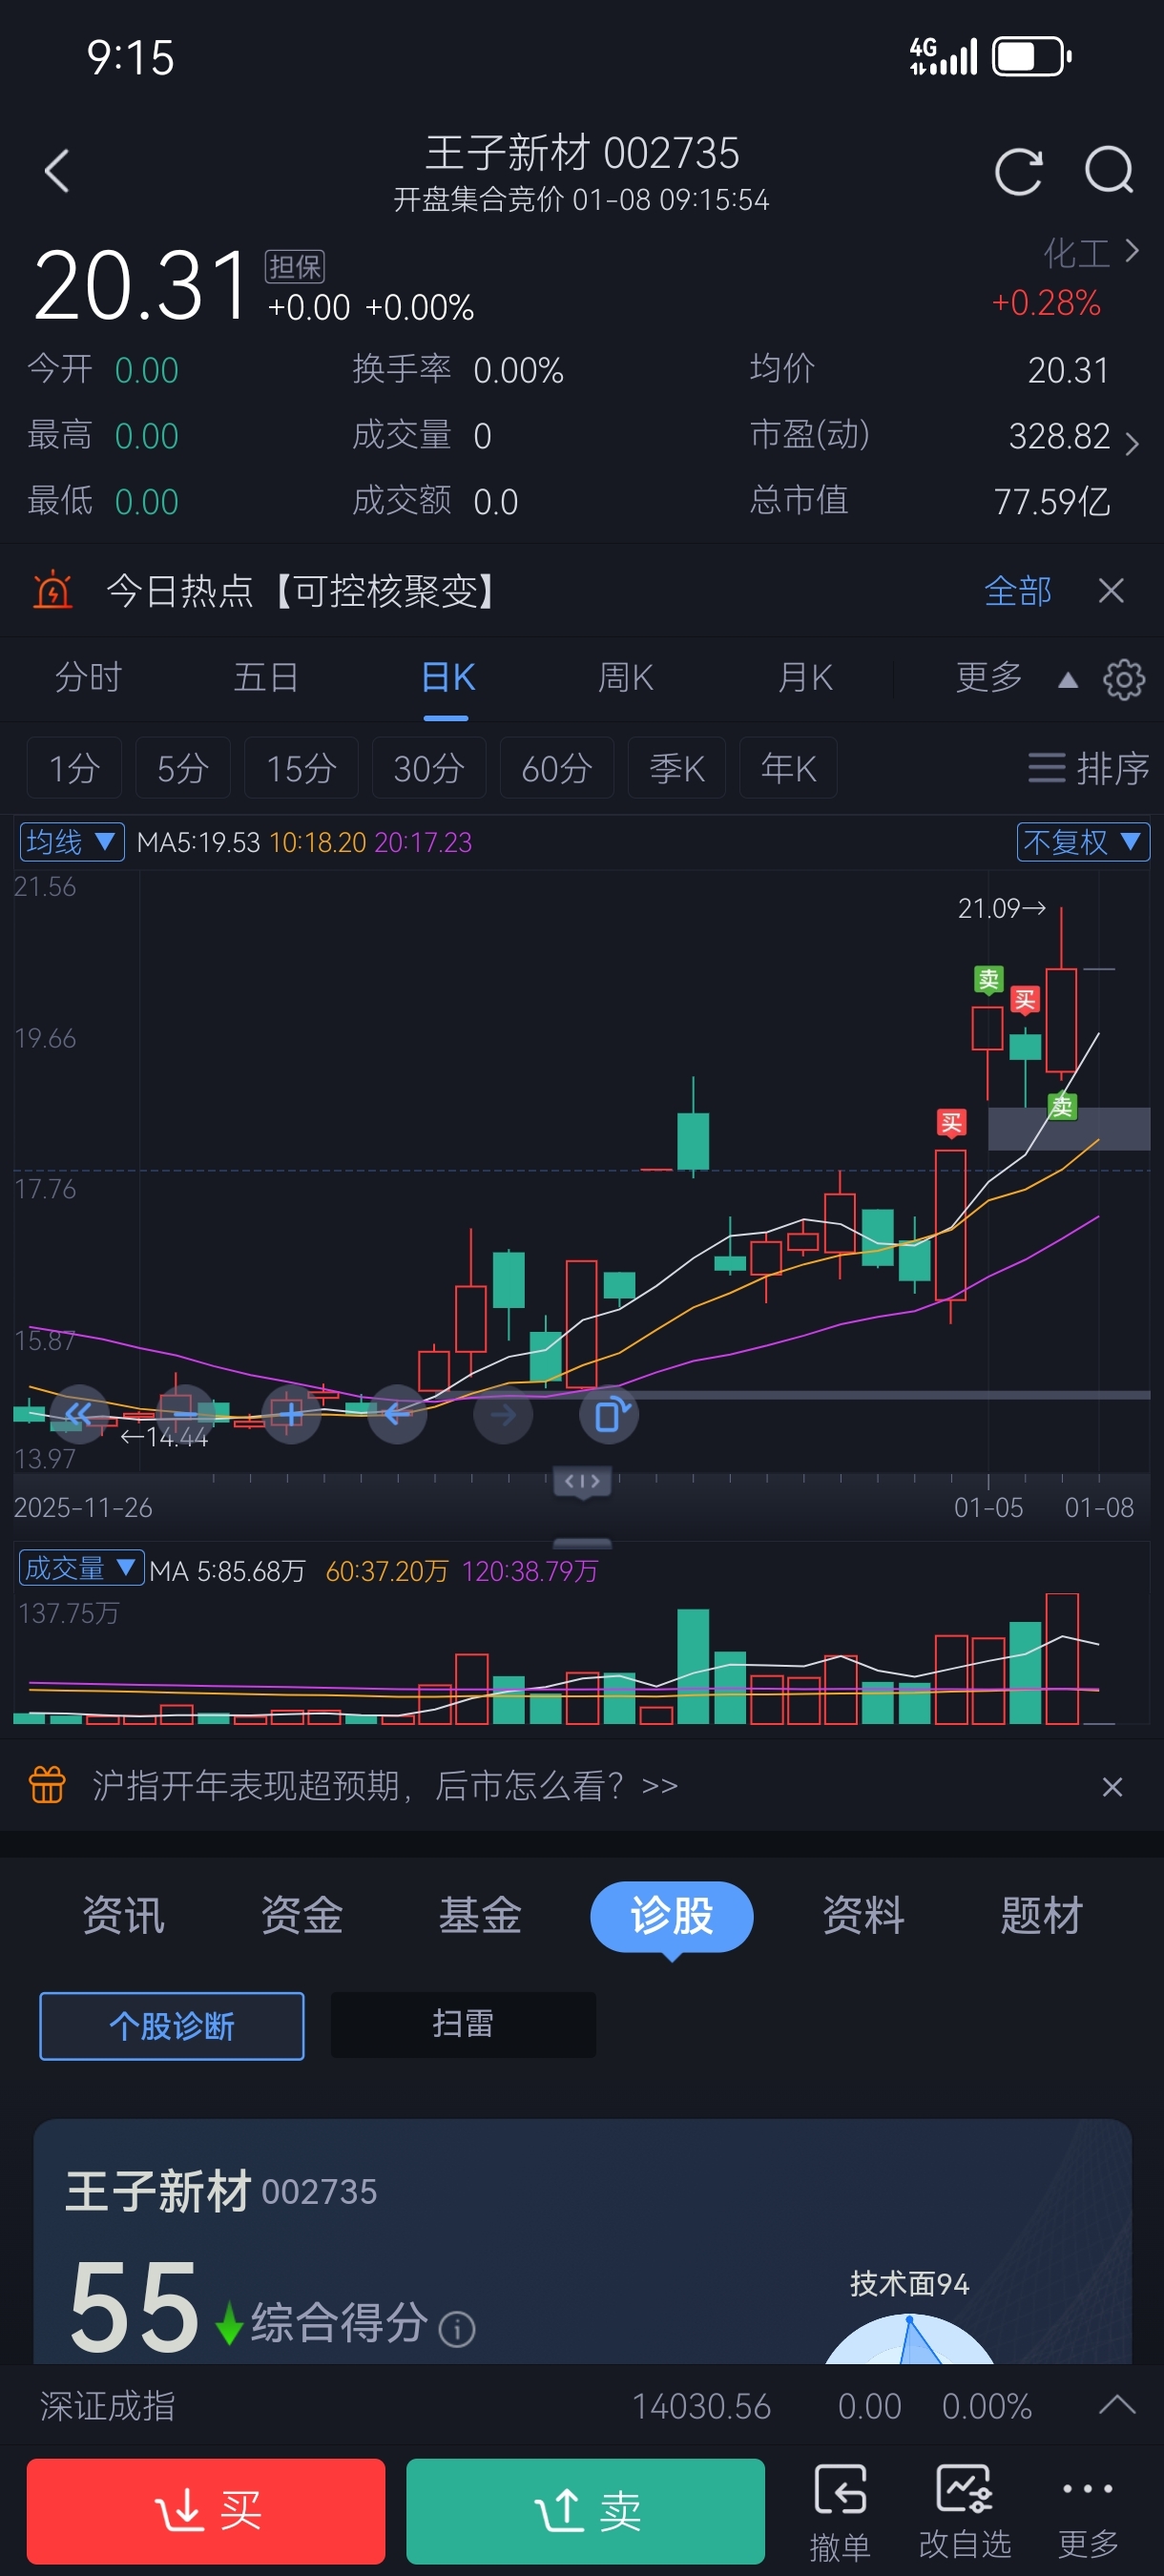Select the 资金 tab
Image resolution: width=1164 pixels, height=2576 pixels.
coord(302,1915)
